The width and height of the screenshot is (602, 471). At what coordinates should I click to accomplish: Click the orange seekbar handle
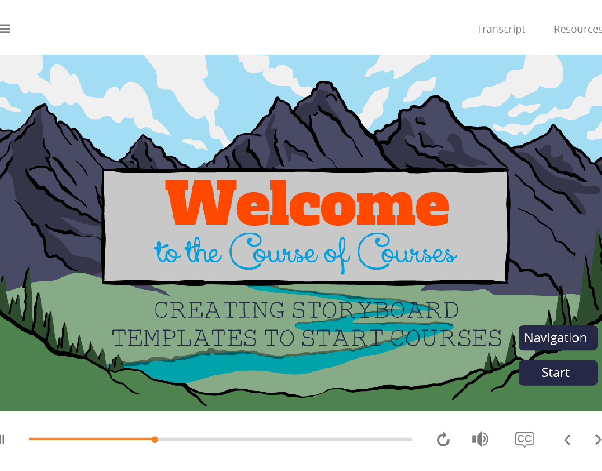[x=154, y=440]
